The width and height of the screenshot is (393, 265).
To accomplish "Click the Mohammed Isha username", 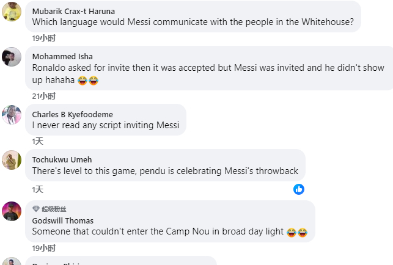I will coord(62,57).
